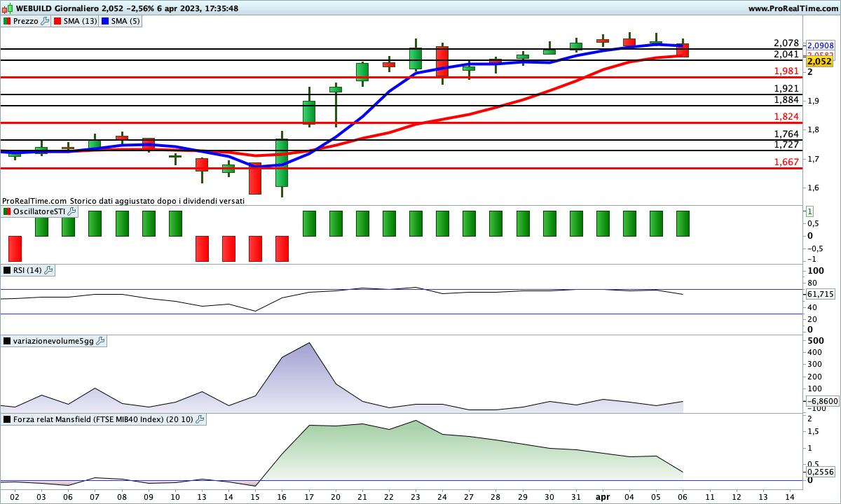
Task: Click the 1,981 red horizontal level line label
Action: tap(786, 71)
